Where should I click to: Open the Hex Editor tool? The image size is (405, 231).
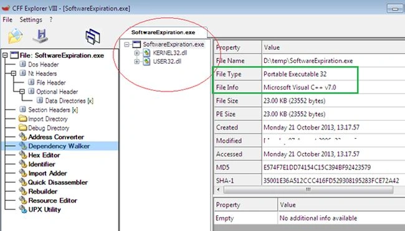click(x=44, y=155)
